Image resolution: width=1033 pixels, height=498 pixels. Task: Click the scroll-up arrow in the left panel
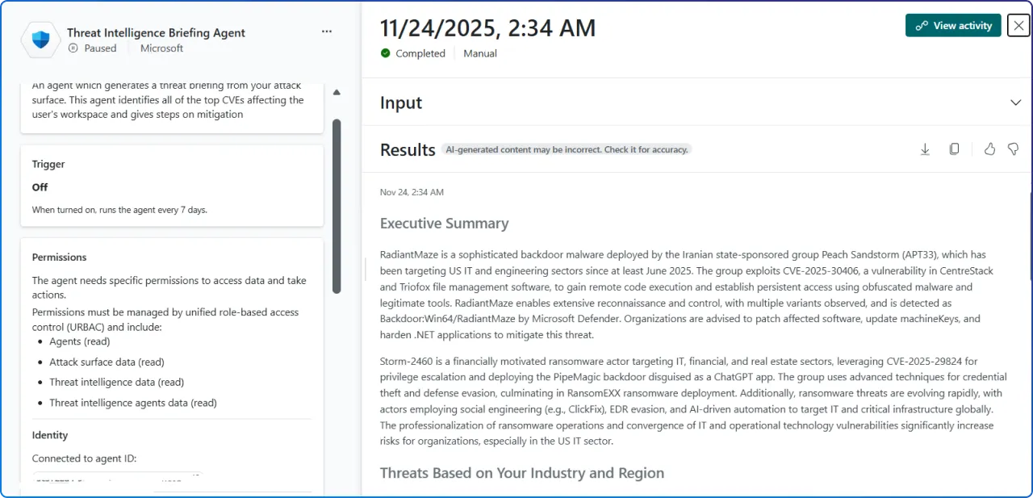pyautogui.click(x=337, y=92)
